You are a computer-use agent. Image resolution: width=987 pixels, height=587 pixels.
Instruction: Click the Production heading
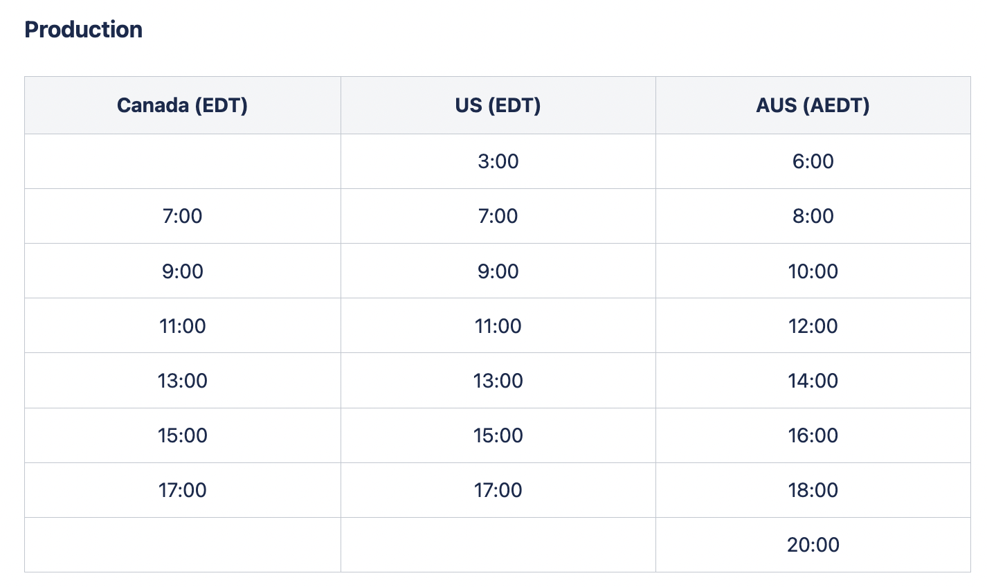pos(84,30)
